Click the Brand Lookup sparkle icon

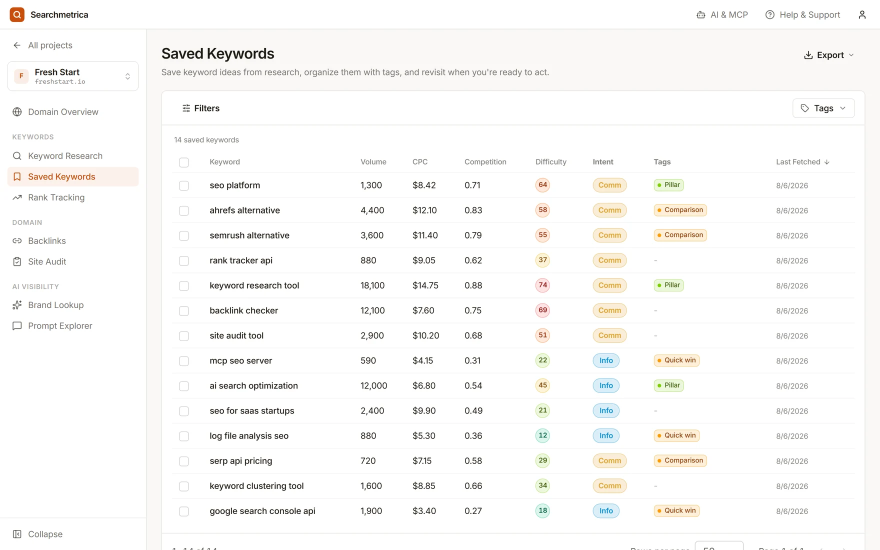17,305
